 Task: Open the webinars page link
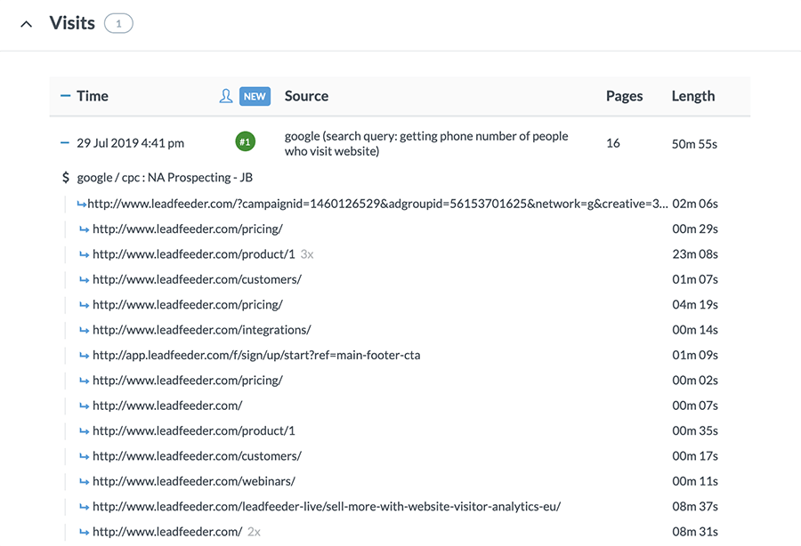click(x=194, y=481)
